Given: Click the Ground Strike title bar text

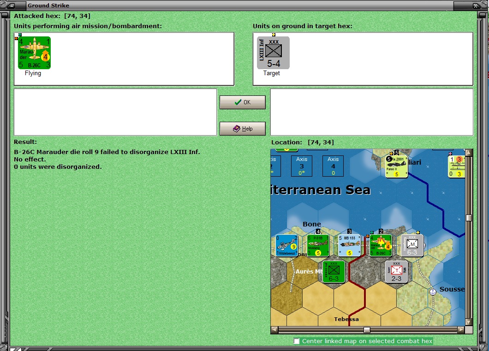Looking at the screenshot, I should coord(48,5).
